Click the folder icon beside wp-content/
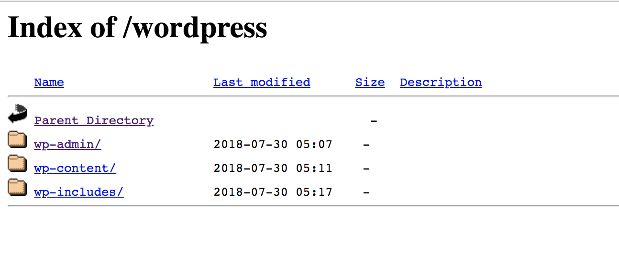 click(x=17, y=163)
